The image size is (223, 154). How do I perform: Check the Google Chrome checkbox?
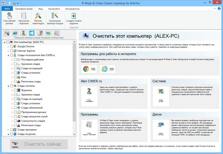pos(11,46)
